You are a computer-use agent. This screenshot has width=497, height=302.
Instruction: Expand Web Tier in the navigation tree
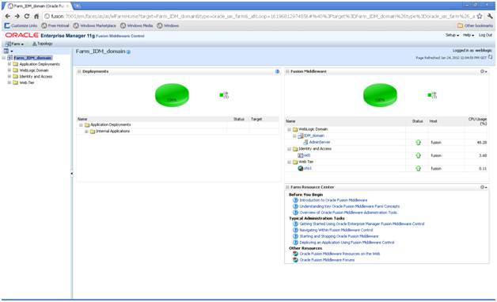point(9,82)
